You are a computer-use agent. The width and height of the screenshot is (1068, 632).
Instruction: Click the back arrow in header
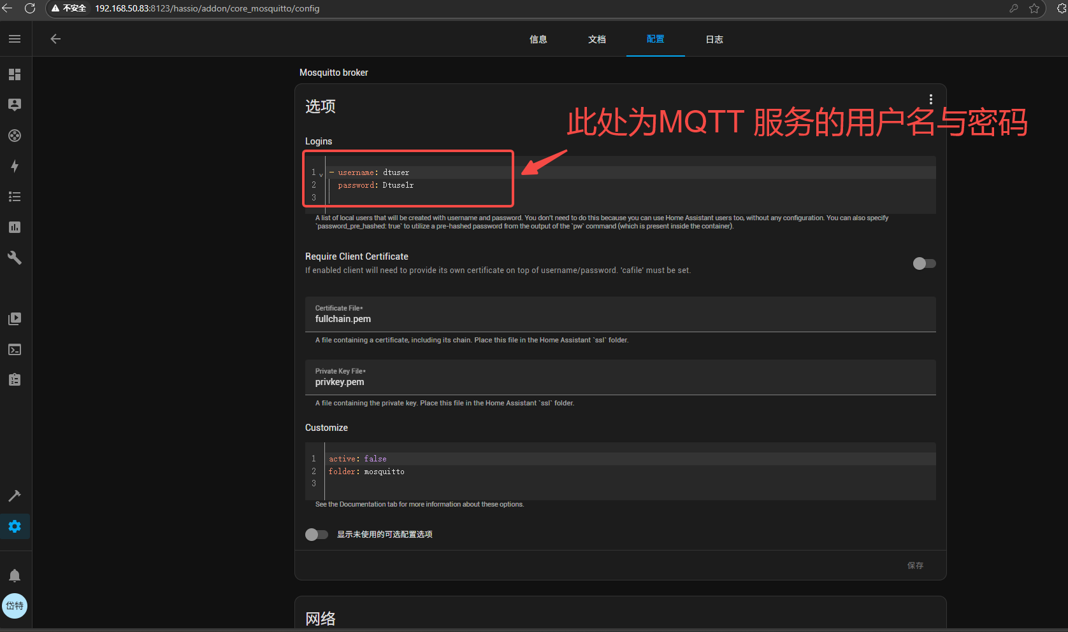click(x=55, y=39)
